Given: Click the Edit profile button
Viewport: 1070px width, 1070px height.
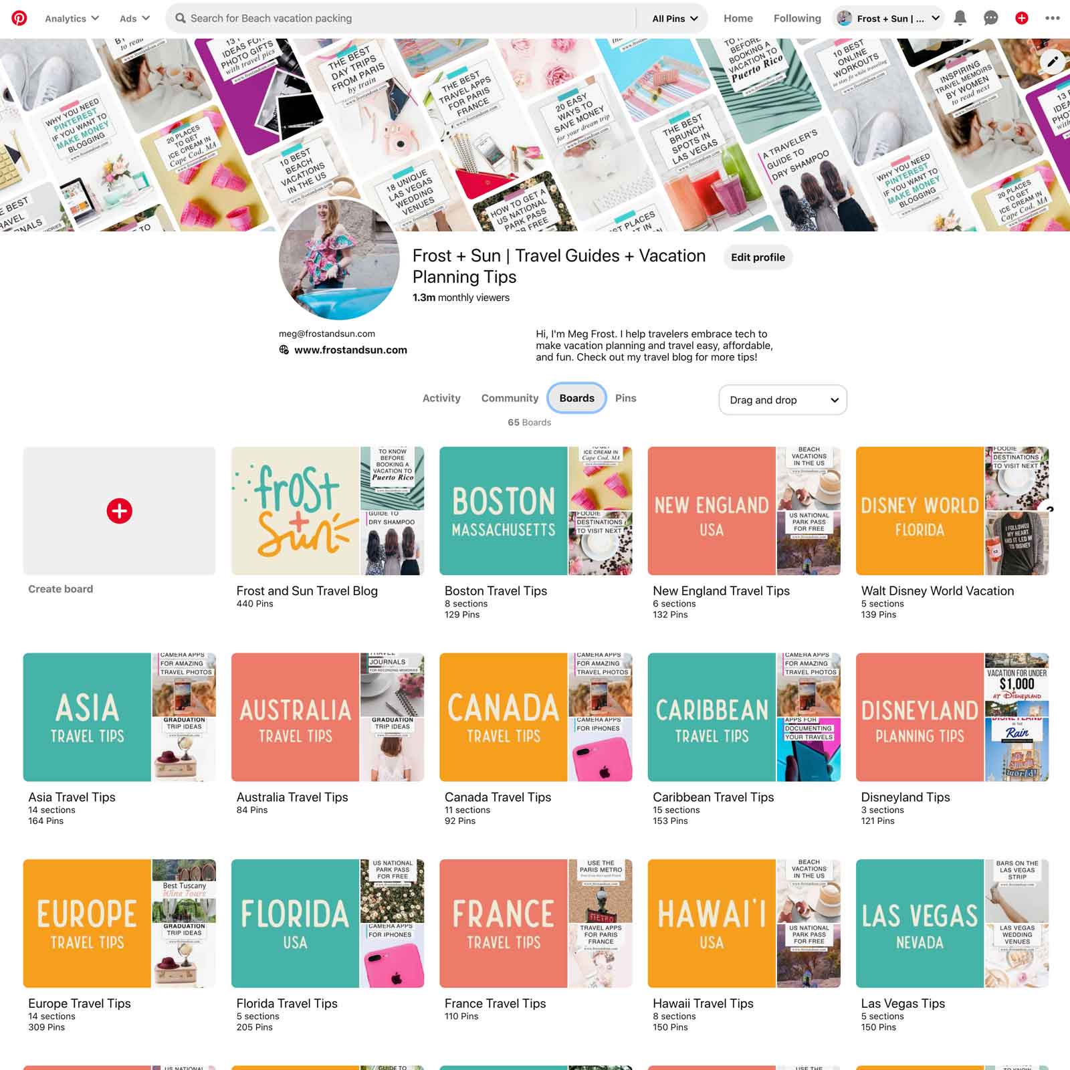Looking at the screenshot, I should 758,257.
